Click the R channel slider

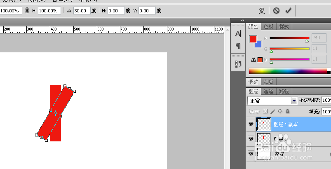pos(289,38)
